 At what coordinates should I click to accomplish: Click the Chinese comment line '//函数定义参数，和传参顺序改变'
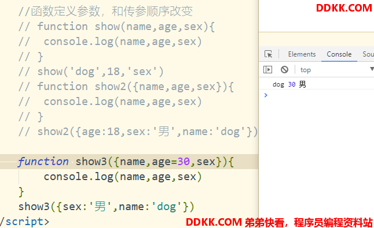[105, 12]
